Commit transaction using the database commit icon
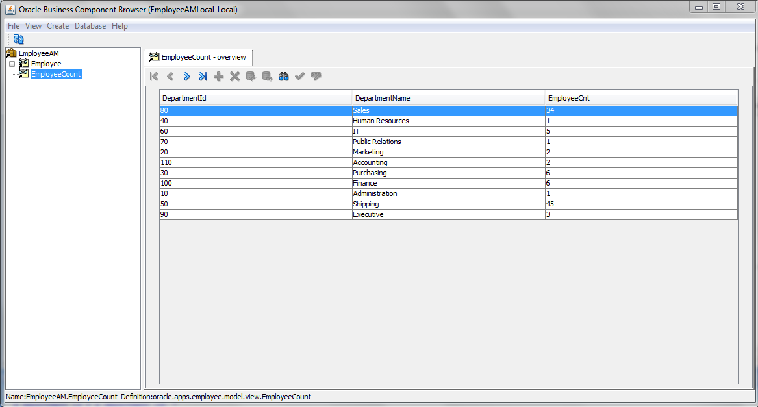Image resolution: width=758 pixels, height=407 pixels. pyautogui.click(x=250, y=76)
